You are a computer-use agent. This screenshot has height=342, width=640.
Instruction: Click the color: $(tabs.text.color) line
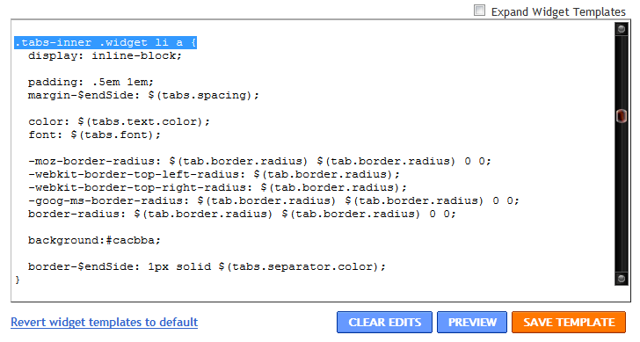[119, 121]
